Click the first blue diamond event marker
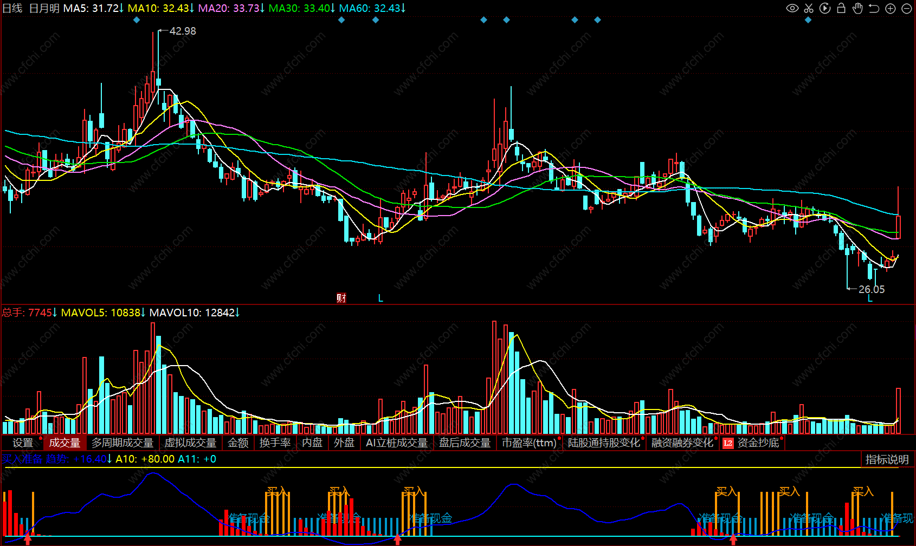Viewport: 916px width, 546px height. (x=137, y=20)
